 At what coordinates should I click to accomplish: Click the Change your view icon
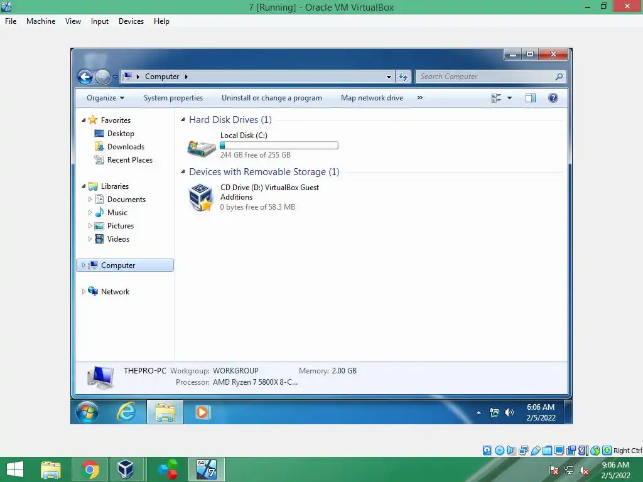click(x=496, y=98)
